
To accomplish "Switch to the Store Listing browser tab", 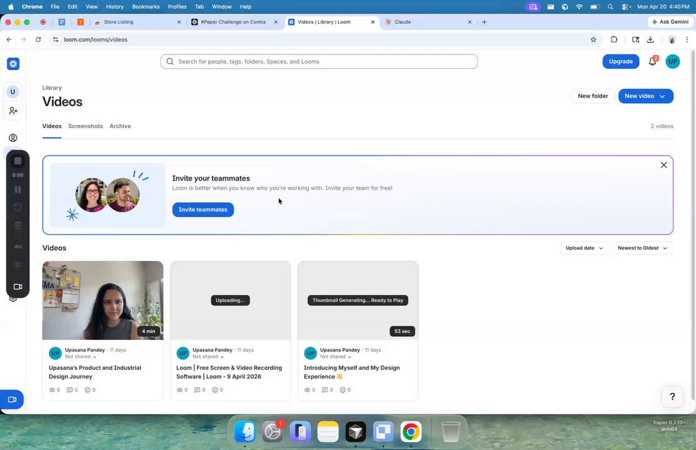I will tap(137, 22).
